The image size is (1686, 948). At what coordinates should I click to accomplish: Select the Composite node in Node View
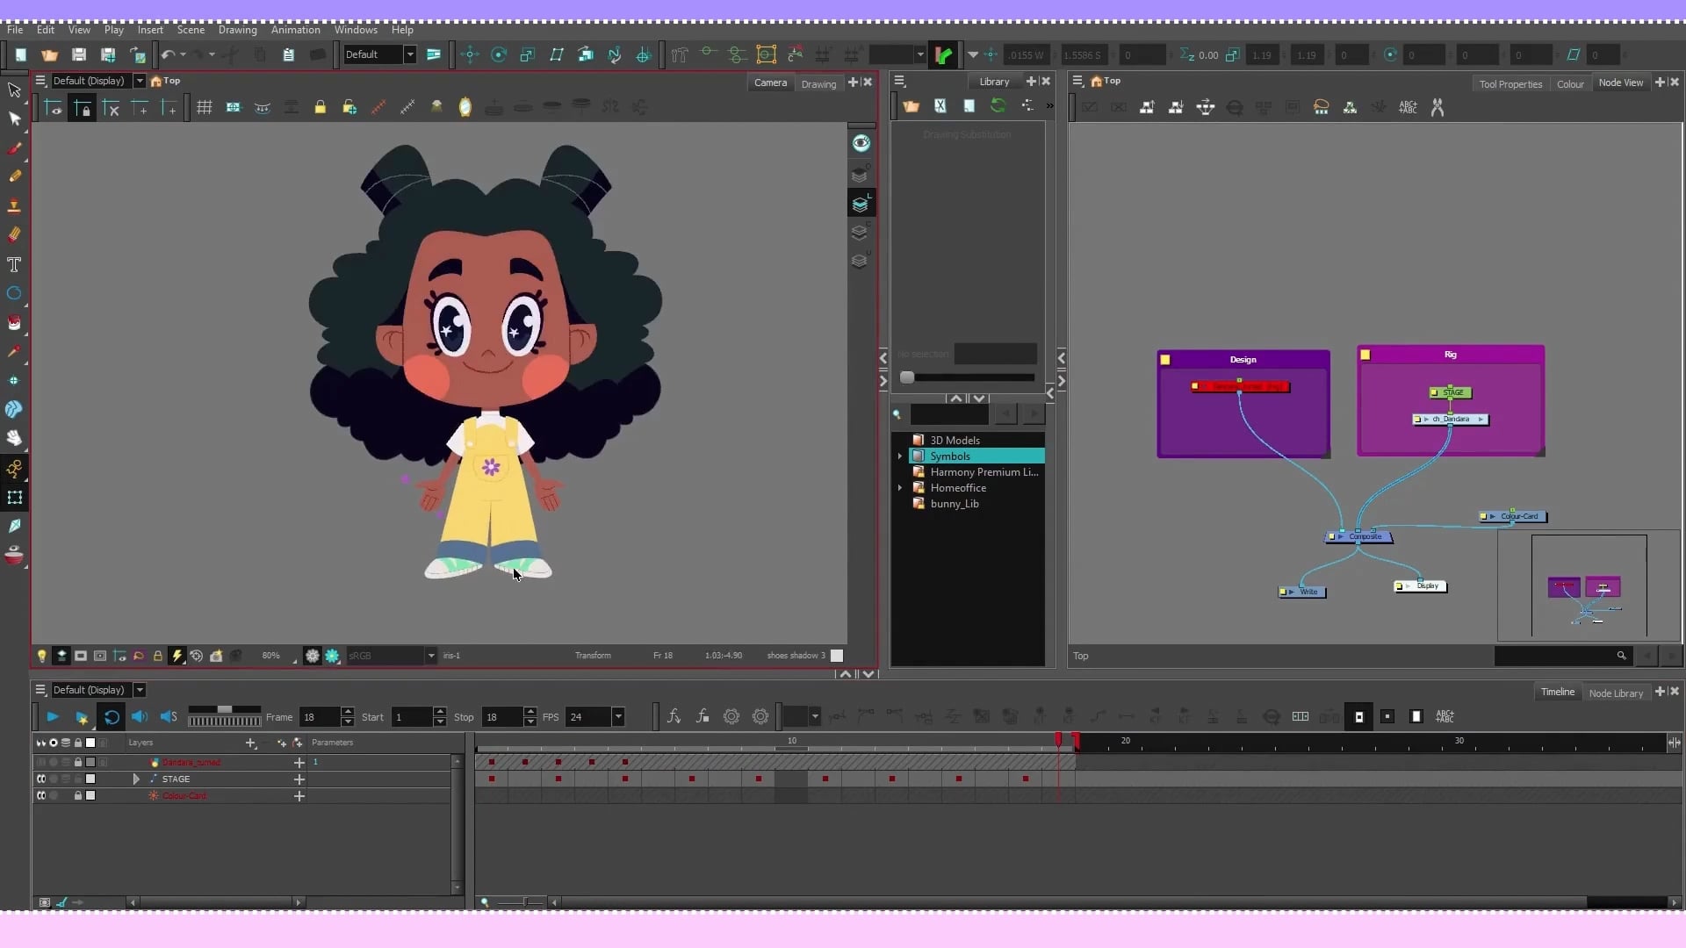click(1358, 536)
